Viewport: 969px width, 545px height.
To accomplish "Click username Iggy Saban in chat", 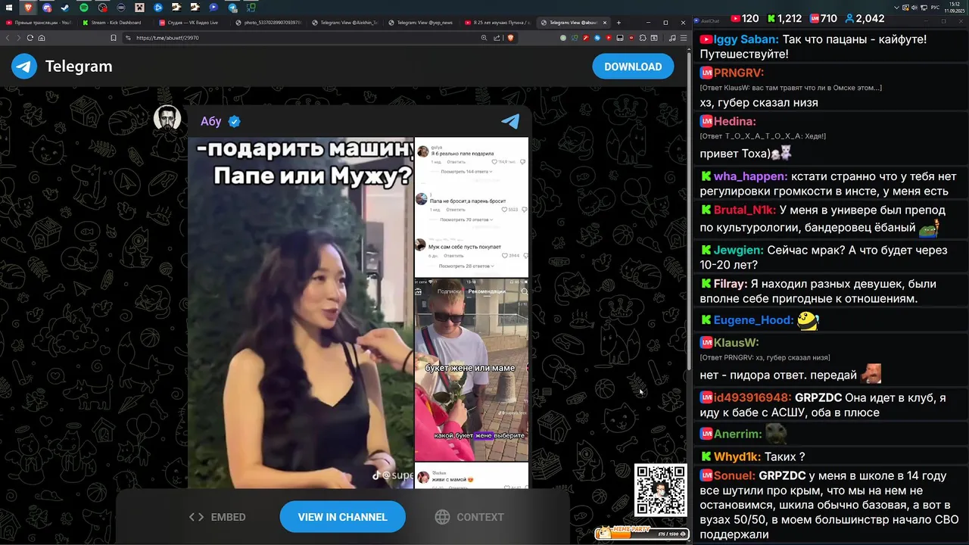I will [746, 39].
